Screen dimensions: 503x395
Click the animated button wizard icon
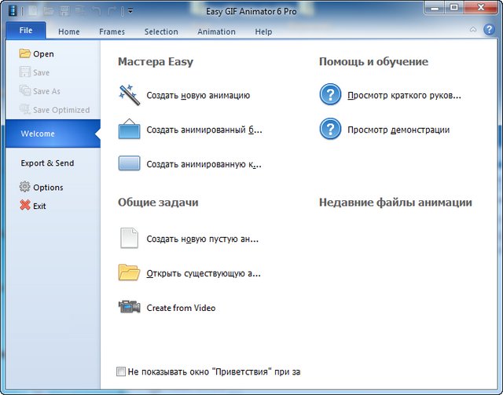129,164
